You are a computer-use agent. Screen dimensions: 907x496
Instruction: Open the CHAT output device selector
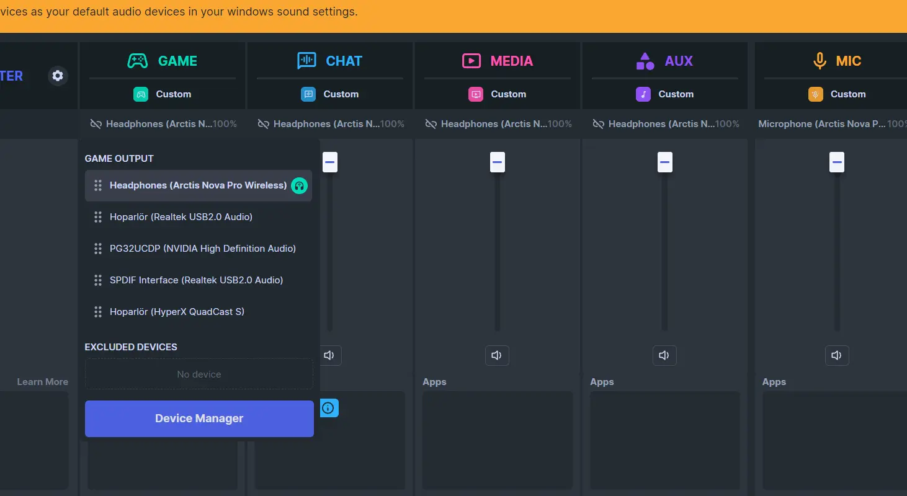[331, 124]
